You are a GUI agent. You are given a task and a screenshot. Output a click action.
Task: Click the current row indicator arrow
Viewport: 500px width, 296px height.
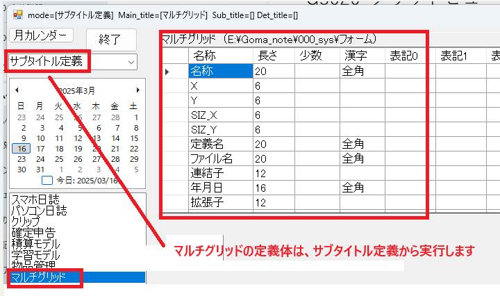(x=167, y=71)
